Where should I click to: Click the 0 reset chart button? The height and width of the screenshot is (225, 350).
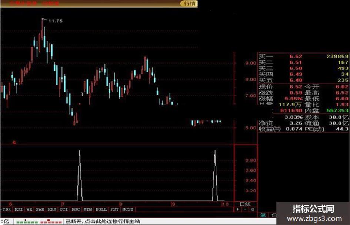click(x=253, y=209)
